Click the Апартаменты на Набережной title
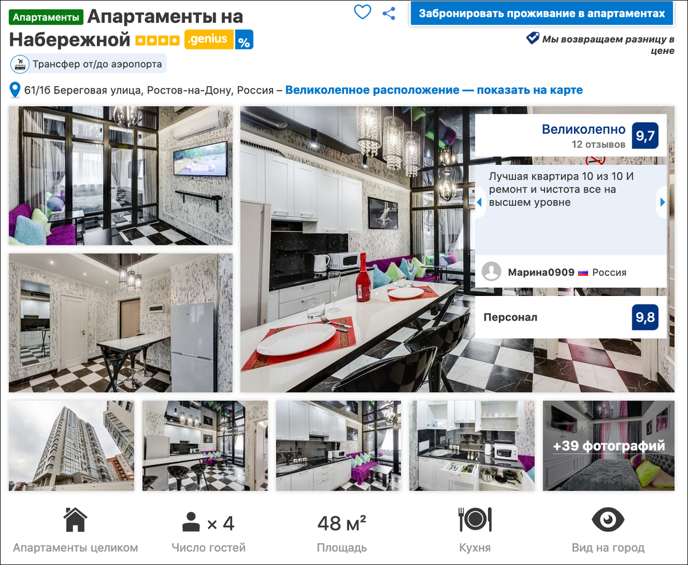Viewport: 688px width, 565px height. (127, 28)
